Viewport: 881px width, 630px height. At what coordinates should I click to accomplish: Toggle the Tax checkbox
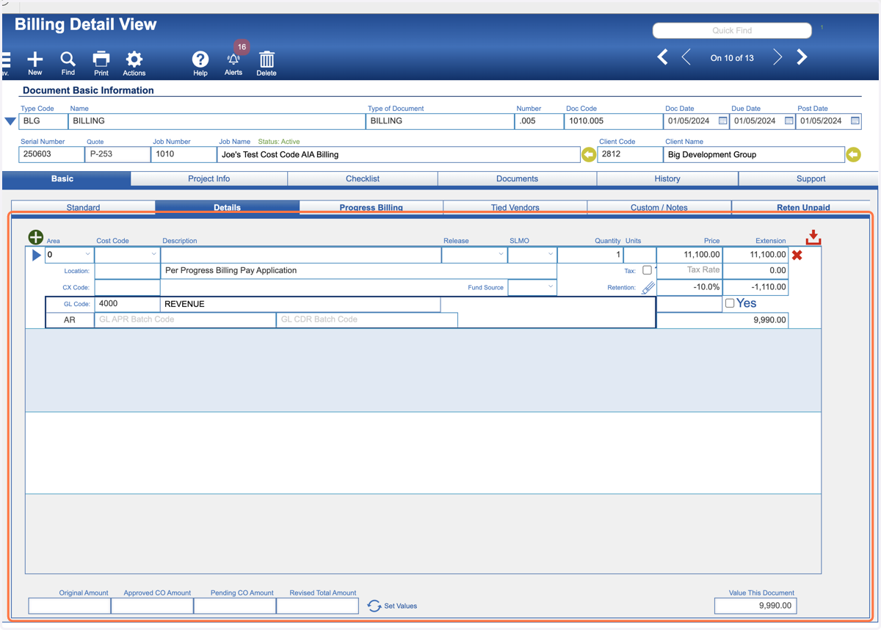[x=647, y=270]
